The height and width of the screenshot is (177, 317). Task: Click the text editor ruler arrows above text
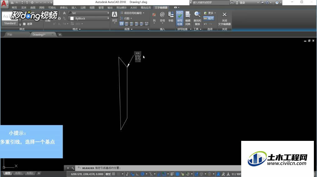click(138, 53)
